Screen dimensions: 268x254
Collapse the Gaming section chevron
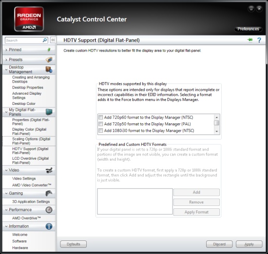click(6, 193)
